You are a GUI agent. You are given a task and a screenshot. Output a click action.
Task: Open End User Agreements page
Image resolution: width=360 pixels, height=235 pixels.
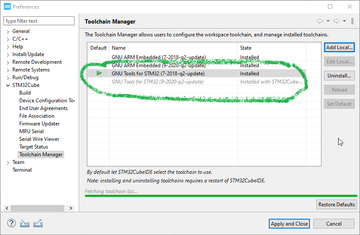(43, 108)
